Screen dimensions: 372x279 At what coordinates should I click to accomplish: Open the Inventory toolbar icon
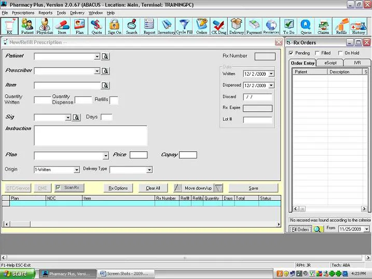click(167, 26)
